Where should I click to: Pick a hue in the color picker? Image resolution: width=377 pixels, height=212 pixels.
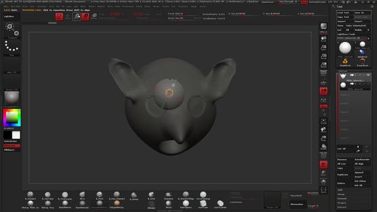coord(12,118)
